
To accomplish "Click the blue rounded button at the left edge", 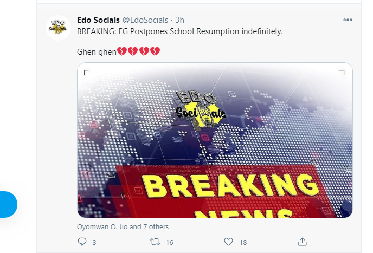I will (x=8, y=204).
